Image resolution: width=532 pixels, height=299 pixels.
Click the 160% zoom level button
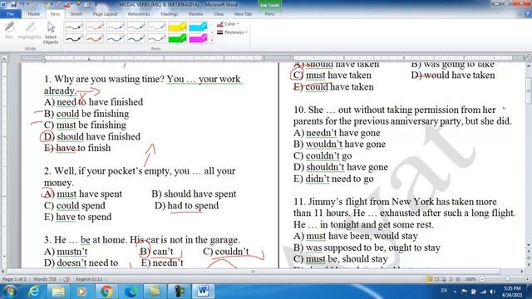(470, 279)
